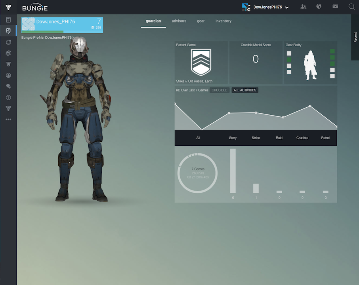
Task: Select the guardian emblem icon in the sidebar
Action: point(8,31)
